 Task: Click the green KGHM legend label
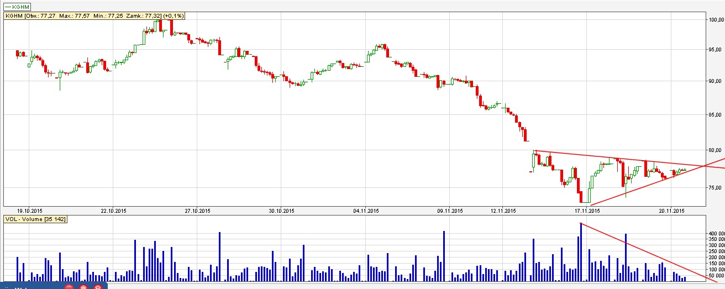point(16,6)
